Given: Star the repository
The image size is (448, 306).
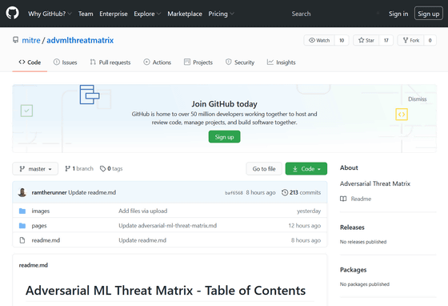Looking at the screenshot, I should pyautogui.click(x=366, y=40).
